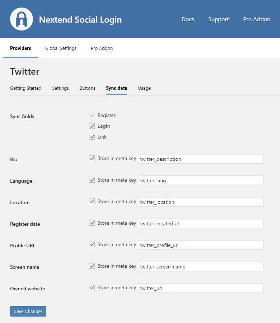The height and width of the screenshot is (323, 280).
Task: Disable storing Bio in meta key
Action: 92,159
